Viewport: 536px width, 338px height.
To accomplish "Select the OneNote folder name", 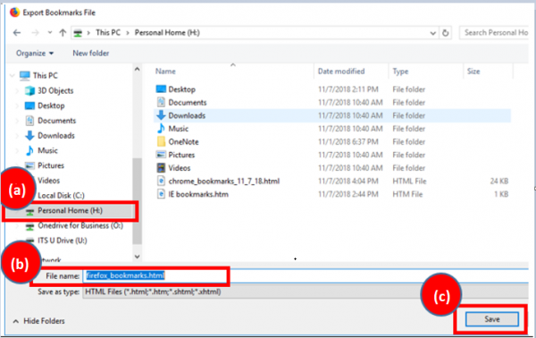I will pos(183,141).
